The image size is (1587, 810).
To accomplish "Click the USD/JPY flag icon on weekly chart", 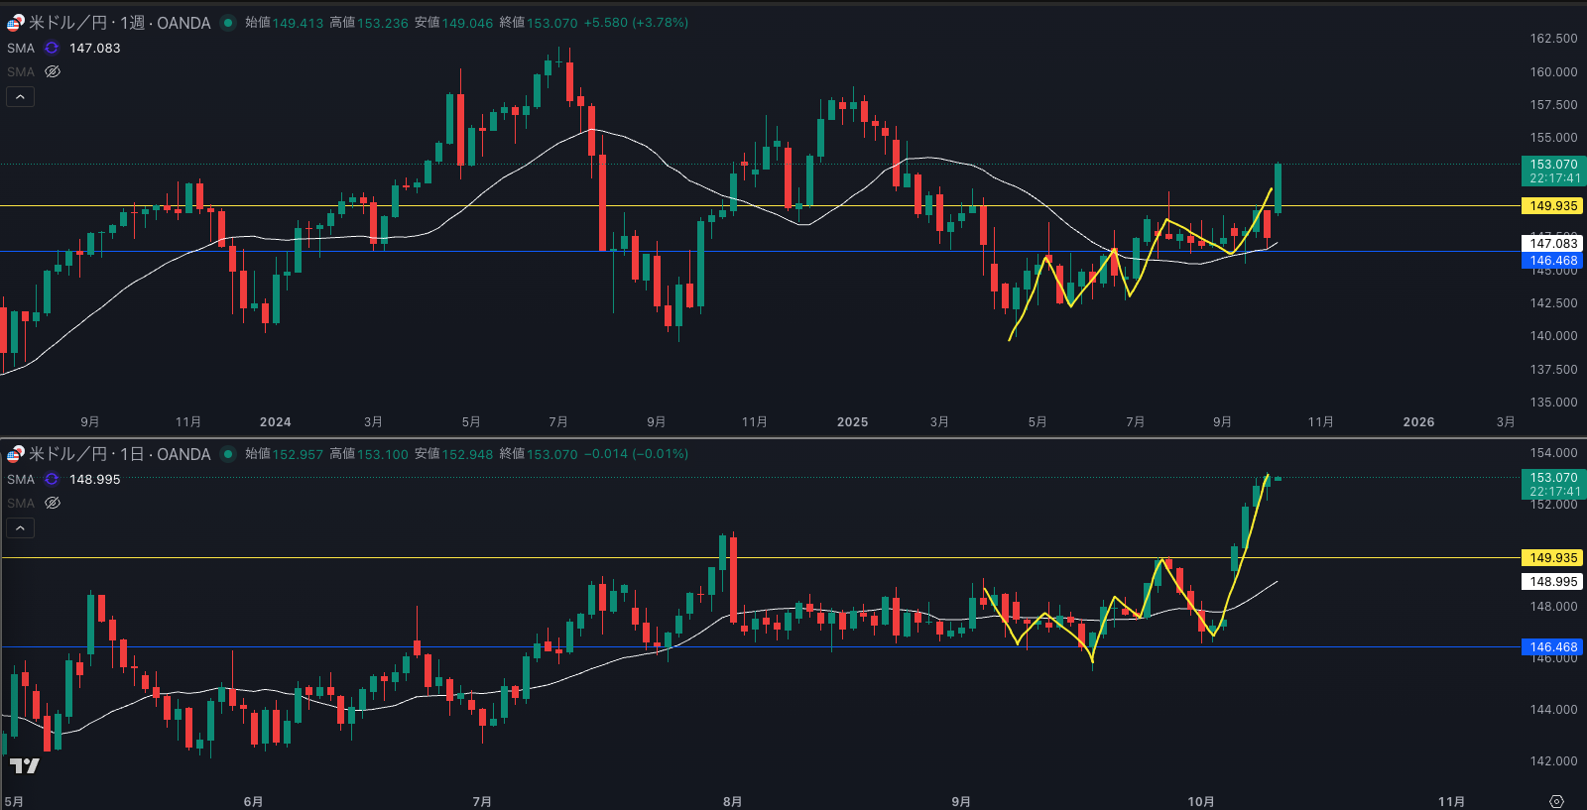I will [15, 23].
